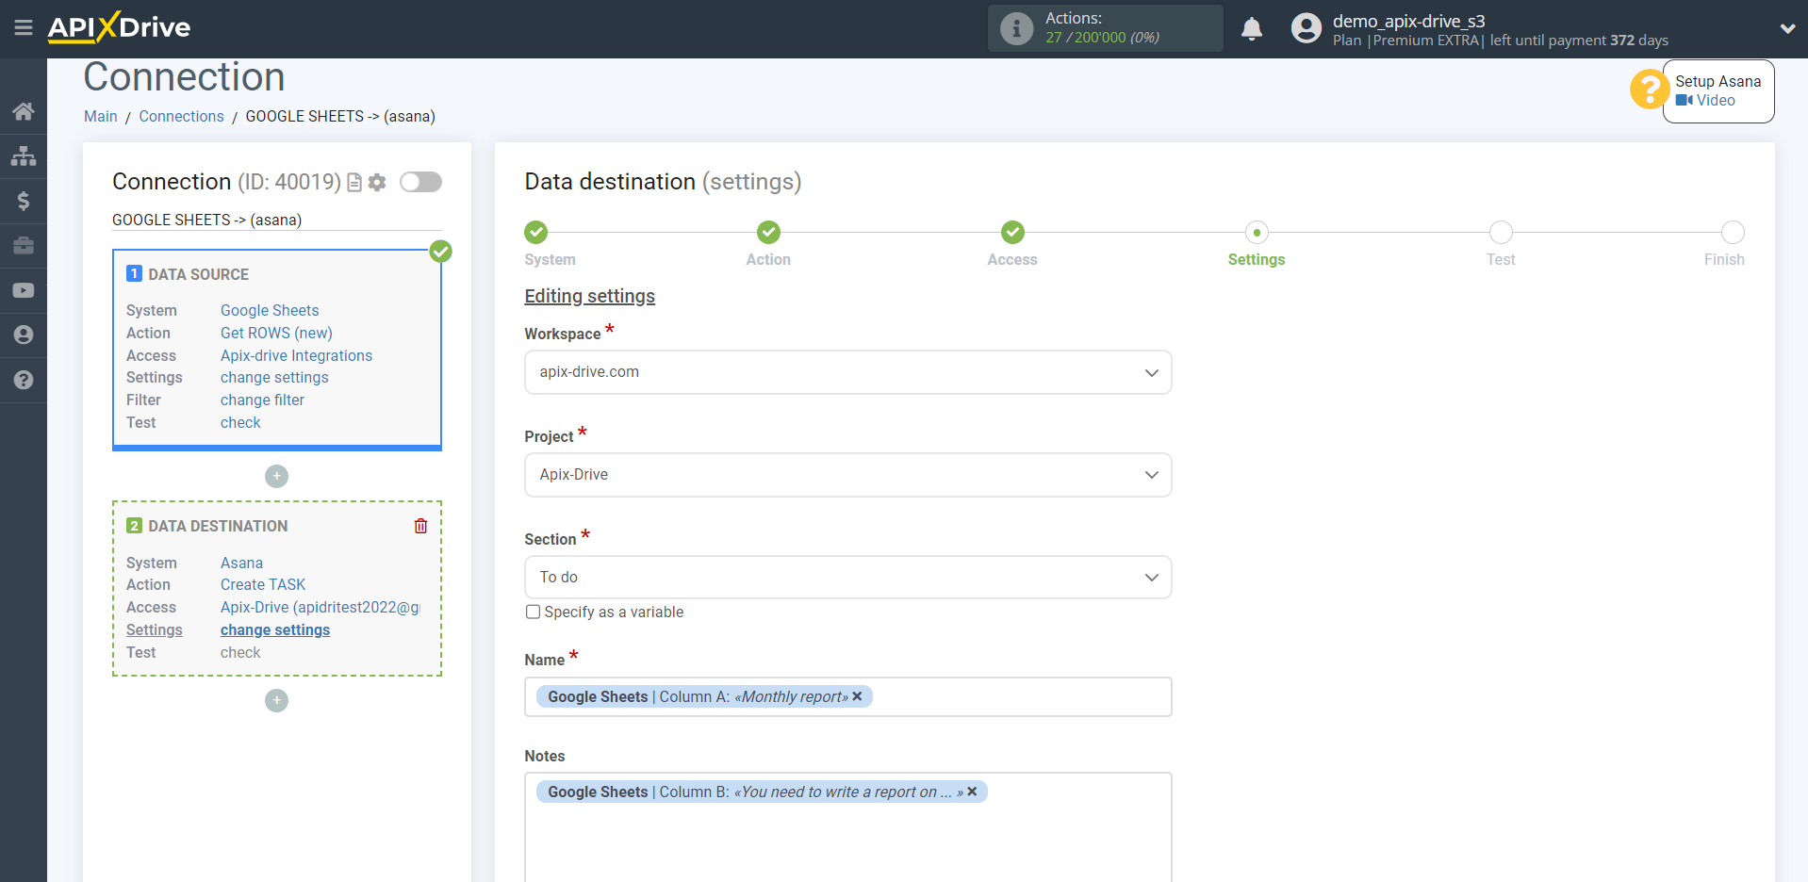Open the Actions info icon

click(1016, 28)
